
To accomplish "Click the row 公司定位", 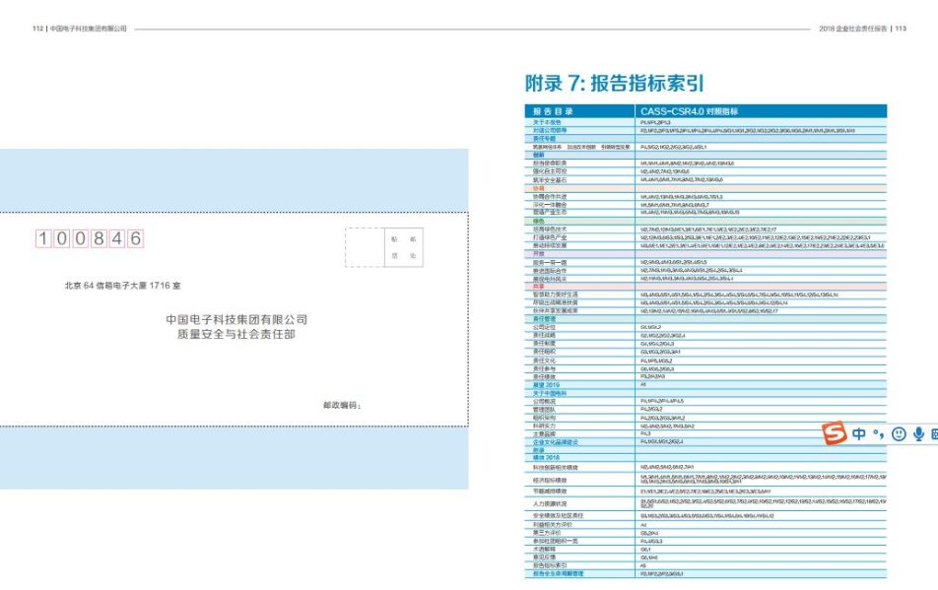I will click(705, 328).
